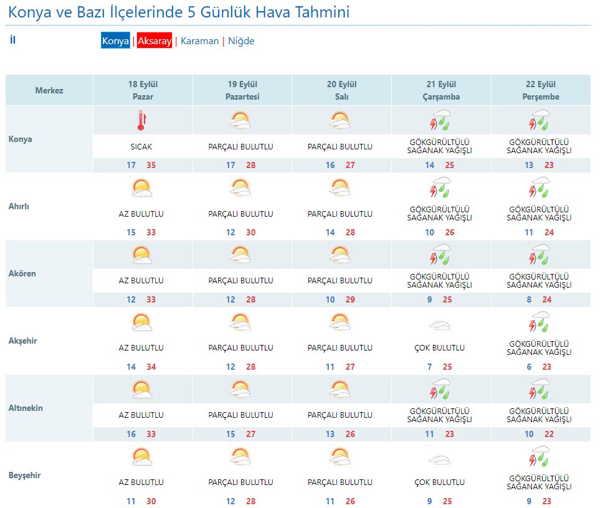Click Altınekin's partly cloudy icon for 19 Eylül
The height and width of the screenshot is (508, 603).
[240, 390]
